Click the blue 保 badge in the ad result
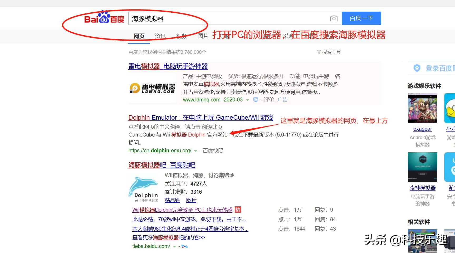 (255, 100)
